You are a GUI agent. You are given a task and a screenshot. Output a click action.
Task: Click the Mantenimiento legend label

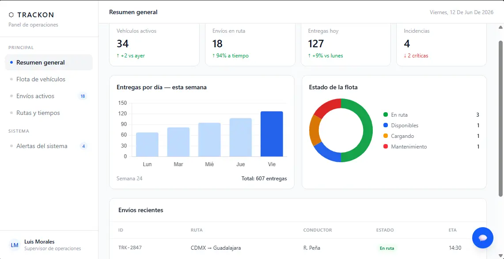point(409,147)
